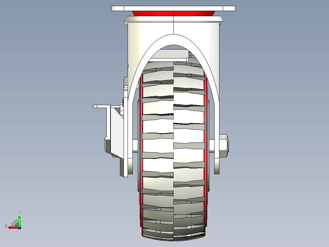Click the blue Z axis dot on triad

click(20, 228)
